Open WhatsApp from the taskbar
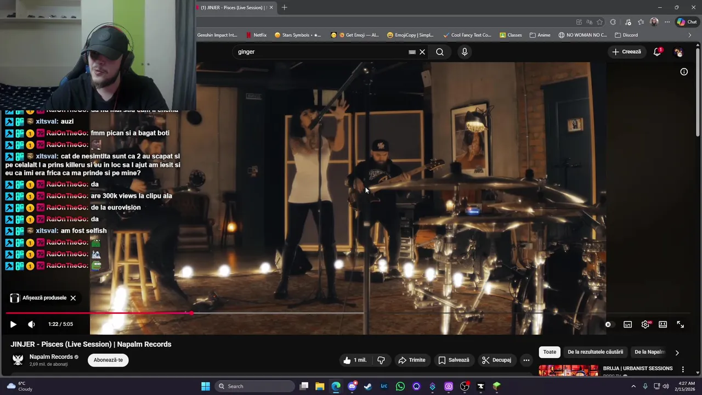Screen dimensions: 702x395 point(400,386)
